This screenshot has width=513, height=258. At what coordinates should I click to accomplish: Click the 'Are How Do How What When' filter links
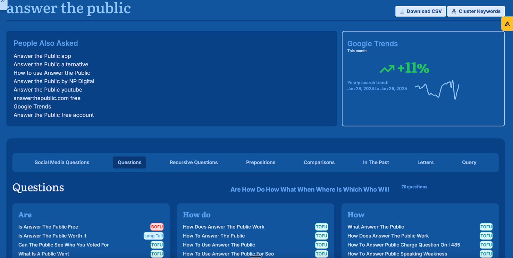(310, 189)
